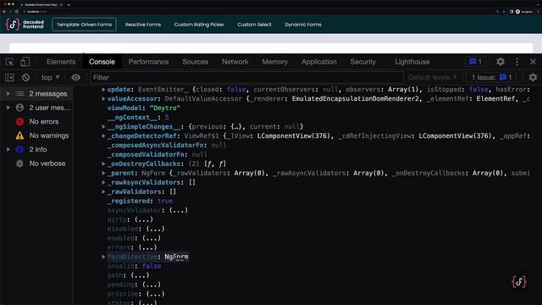Screen dimensions: 542x305
Task: Invoke getter for path property
Action: coord(140,275)
